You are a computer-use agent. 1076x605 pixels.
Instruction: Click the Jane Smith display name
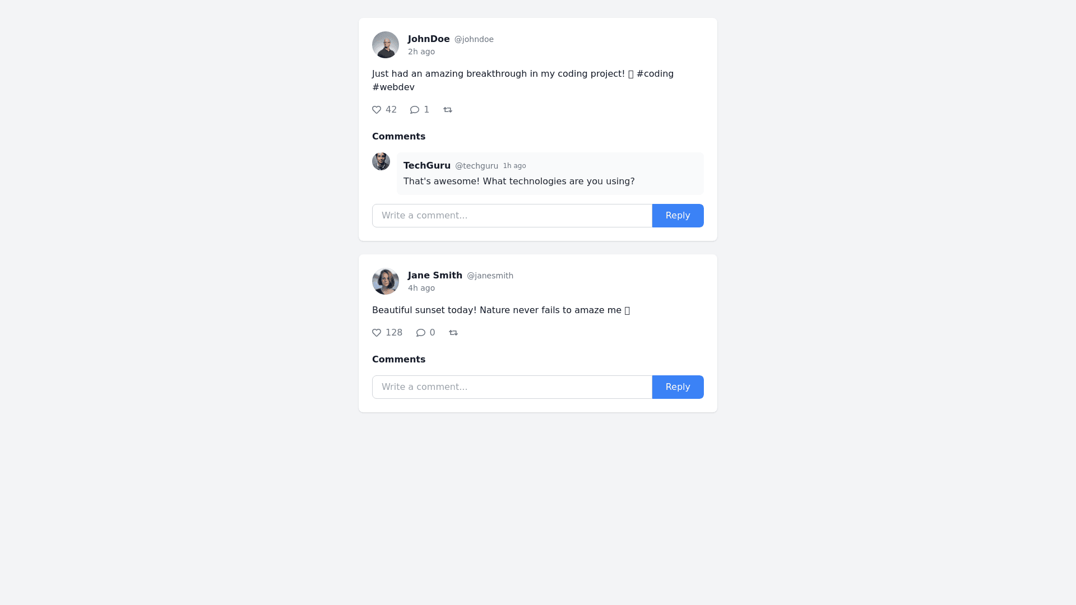435,276
